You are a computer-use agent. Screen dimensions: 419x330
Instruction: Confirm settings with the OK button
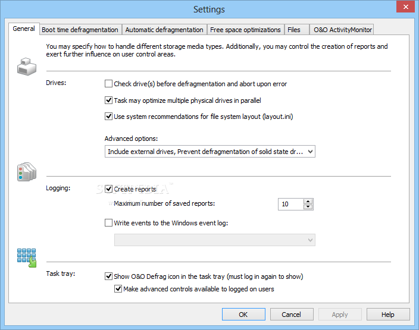click(243, 315)
